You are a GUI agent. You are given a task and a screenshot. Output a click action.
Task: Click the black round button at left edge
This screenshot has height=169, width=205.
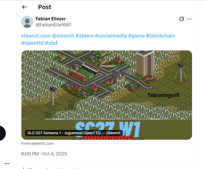pyautogui.click(x=3, y=133)
